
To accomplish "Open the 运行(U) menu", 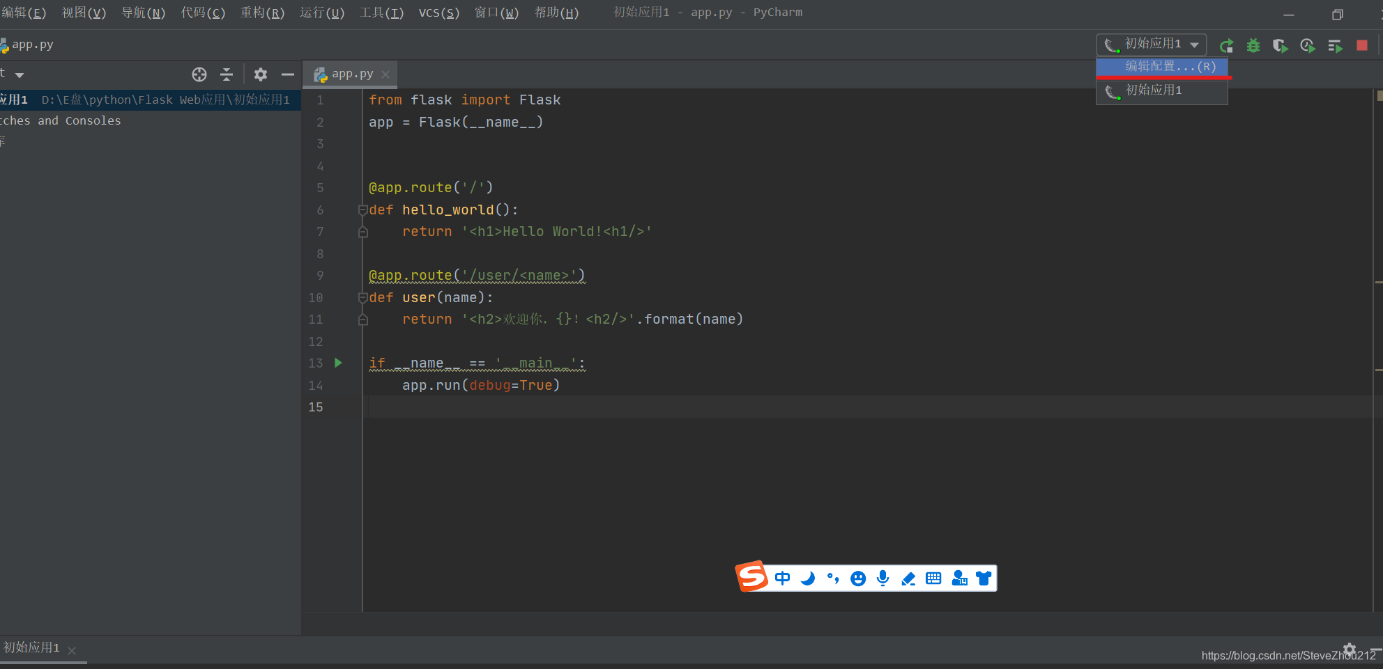I will click(322, 13).
